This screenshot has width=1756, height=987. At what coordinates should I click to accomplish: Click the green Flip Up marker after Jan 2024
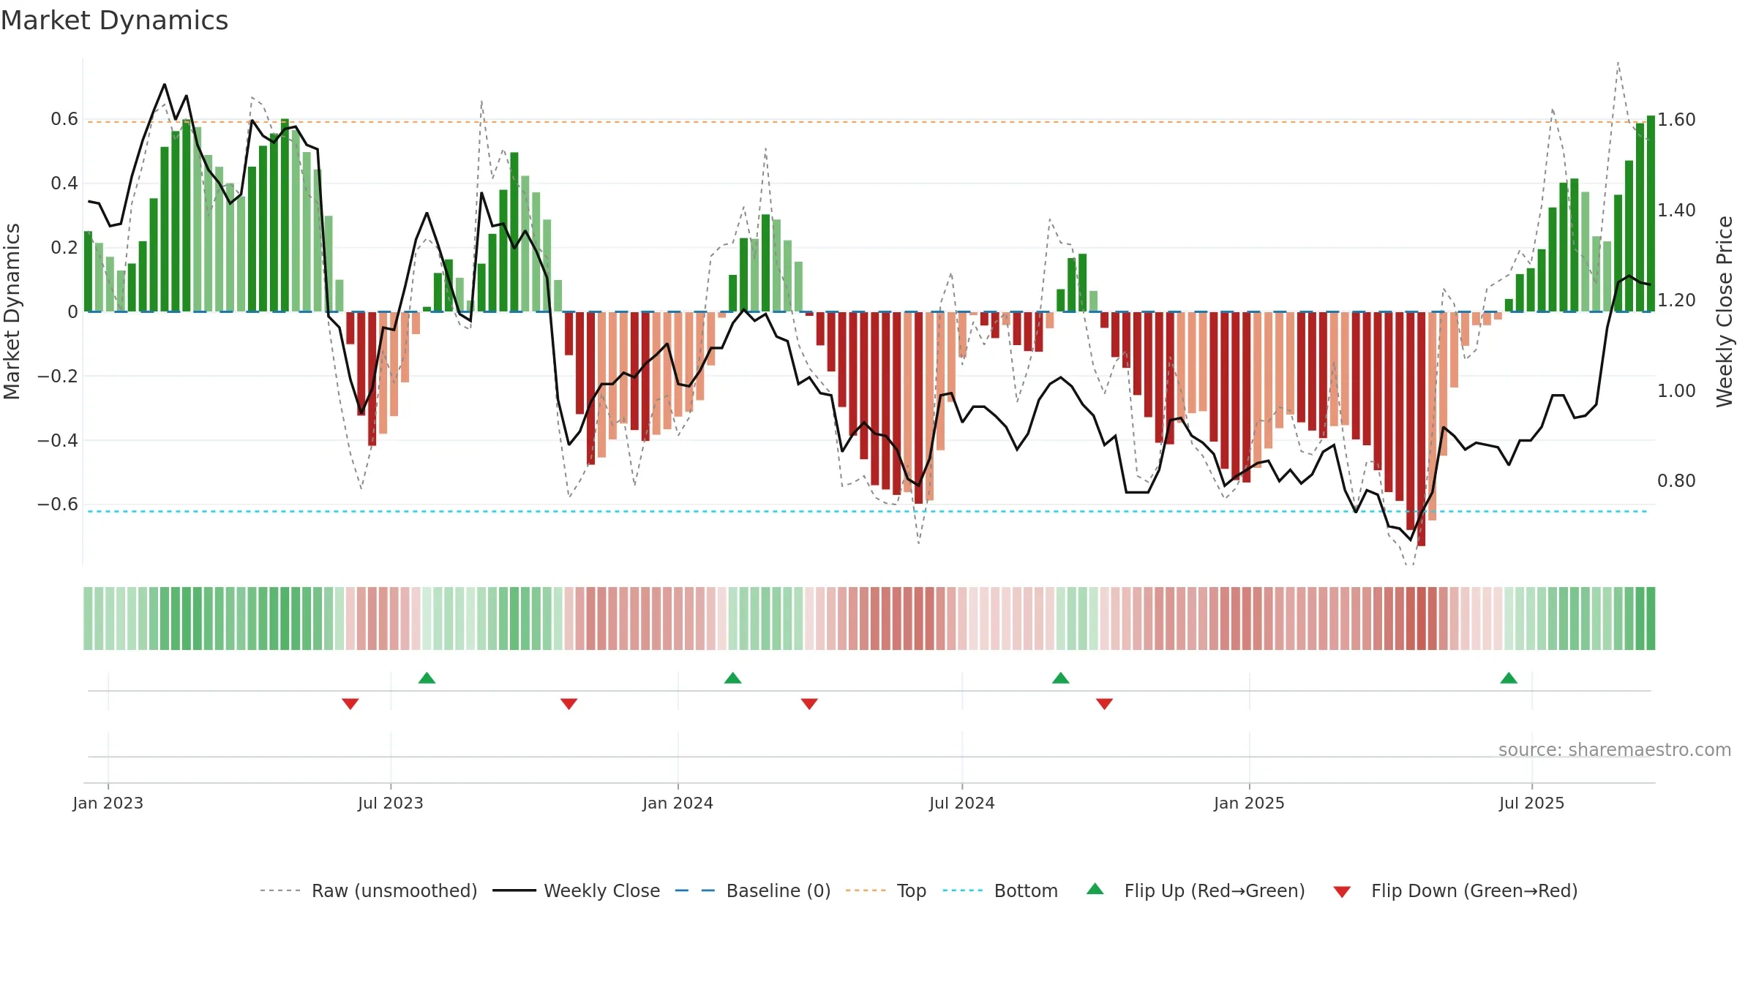pyautogui.click(x=733, y=678)
